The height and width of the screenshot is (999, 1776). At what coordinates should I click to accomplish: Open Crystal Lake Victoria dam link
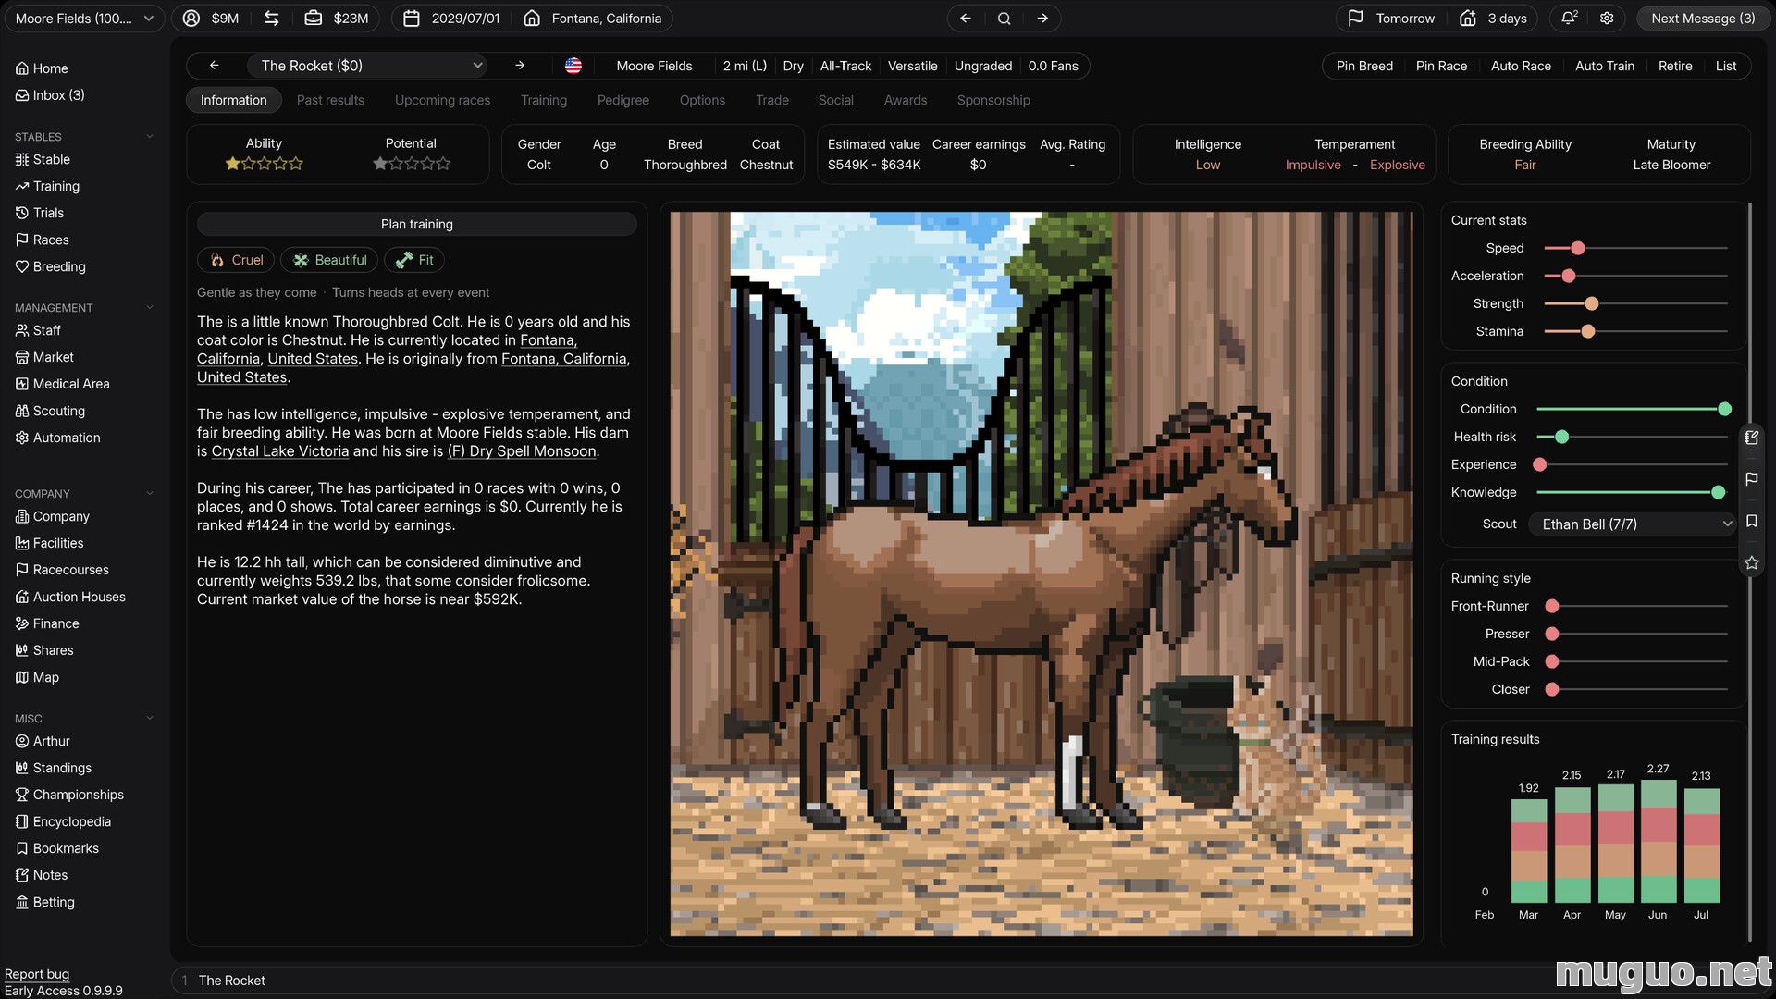coord(280,451)
